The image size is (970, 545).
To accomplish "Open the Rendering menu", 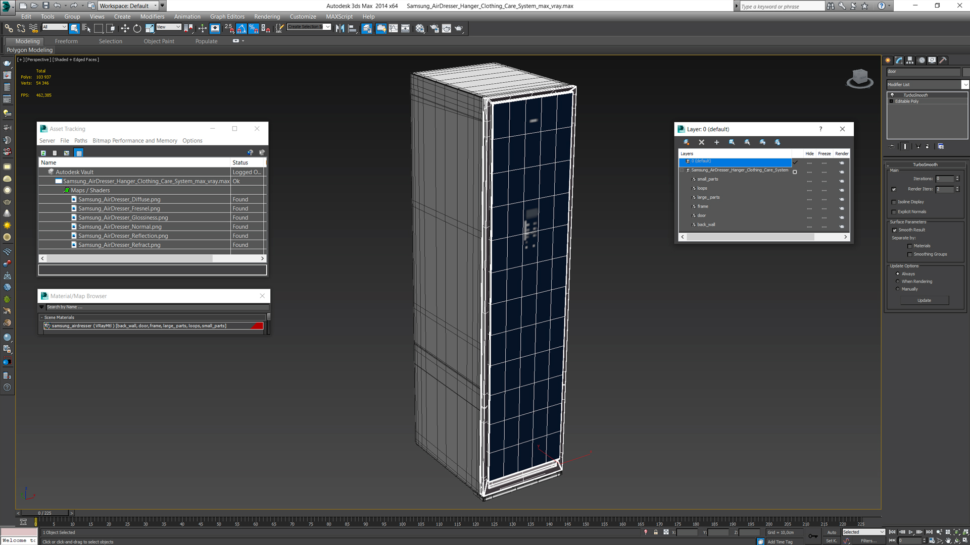I will pos(267,17).
